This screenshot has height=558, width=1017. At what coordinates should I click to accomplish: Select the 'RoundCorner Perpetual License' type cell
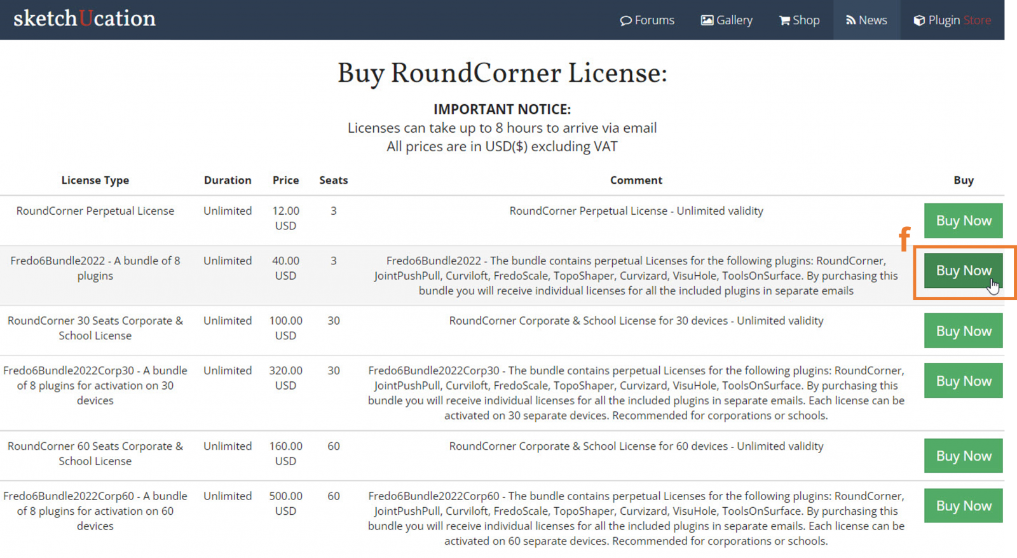95,211
